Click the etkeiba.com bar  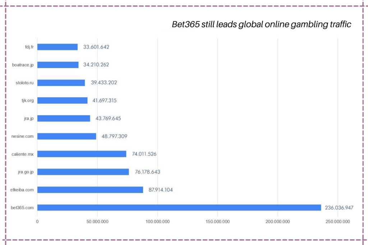90,189
